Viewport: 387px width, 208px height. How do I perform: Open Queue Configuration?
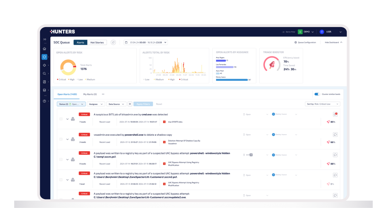pyautogui.click(x=305, y=43)
